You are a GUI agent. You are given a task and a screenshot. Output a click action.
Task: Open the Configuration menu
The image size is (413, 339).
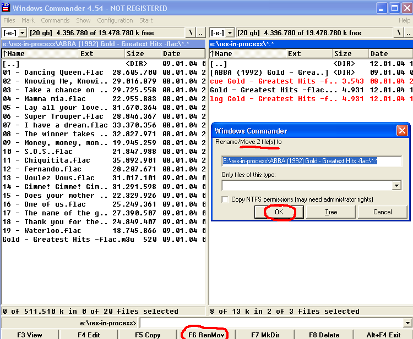click(x=115, y=20)
